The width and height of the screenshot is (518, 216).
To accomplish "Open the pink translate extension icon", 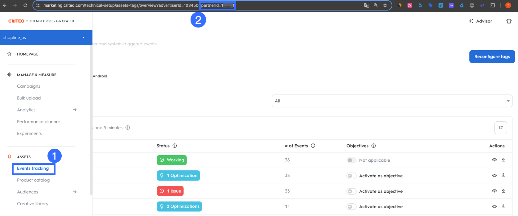I will (x=410, y=5).
